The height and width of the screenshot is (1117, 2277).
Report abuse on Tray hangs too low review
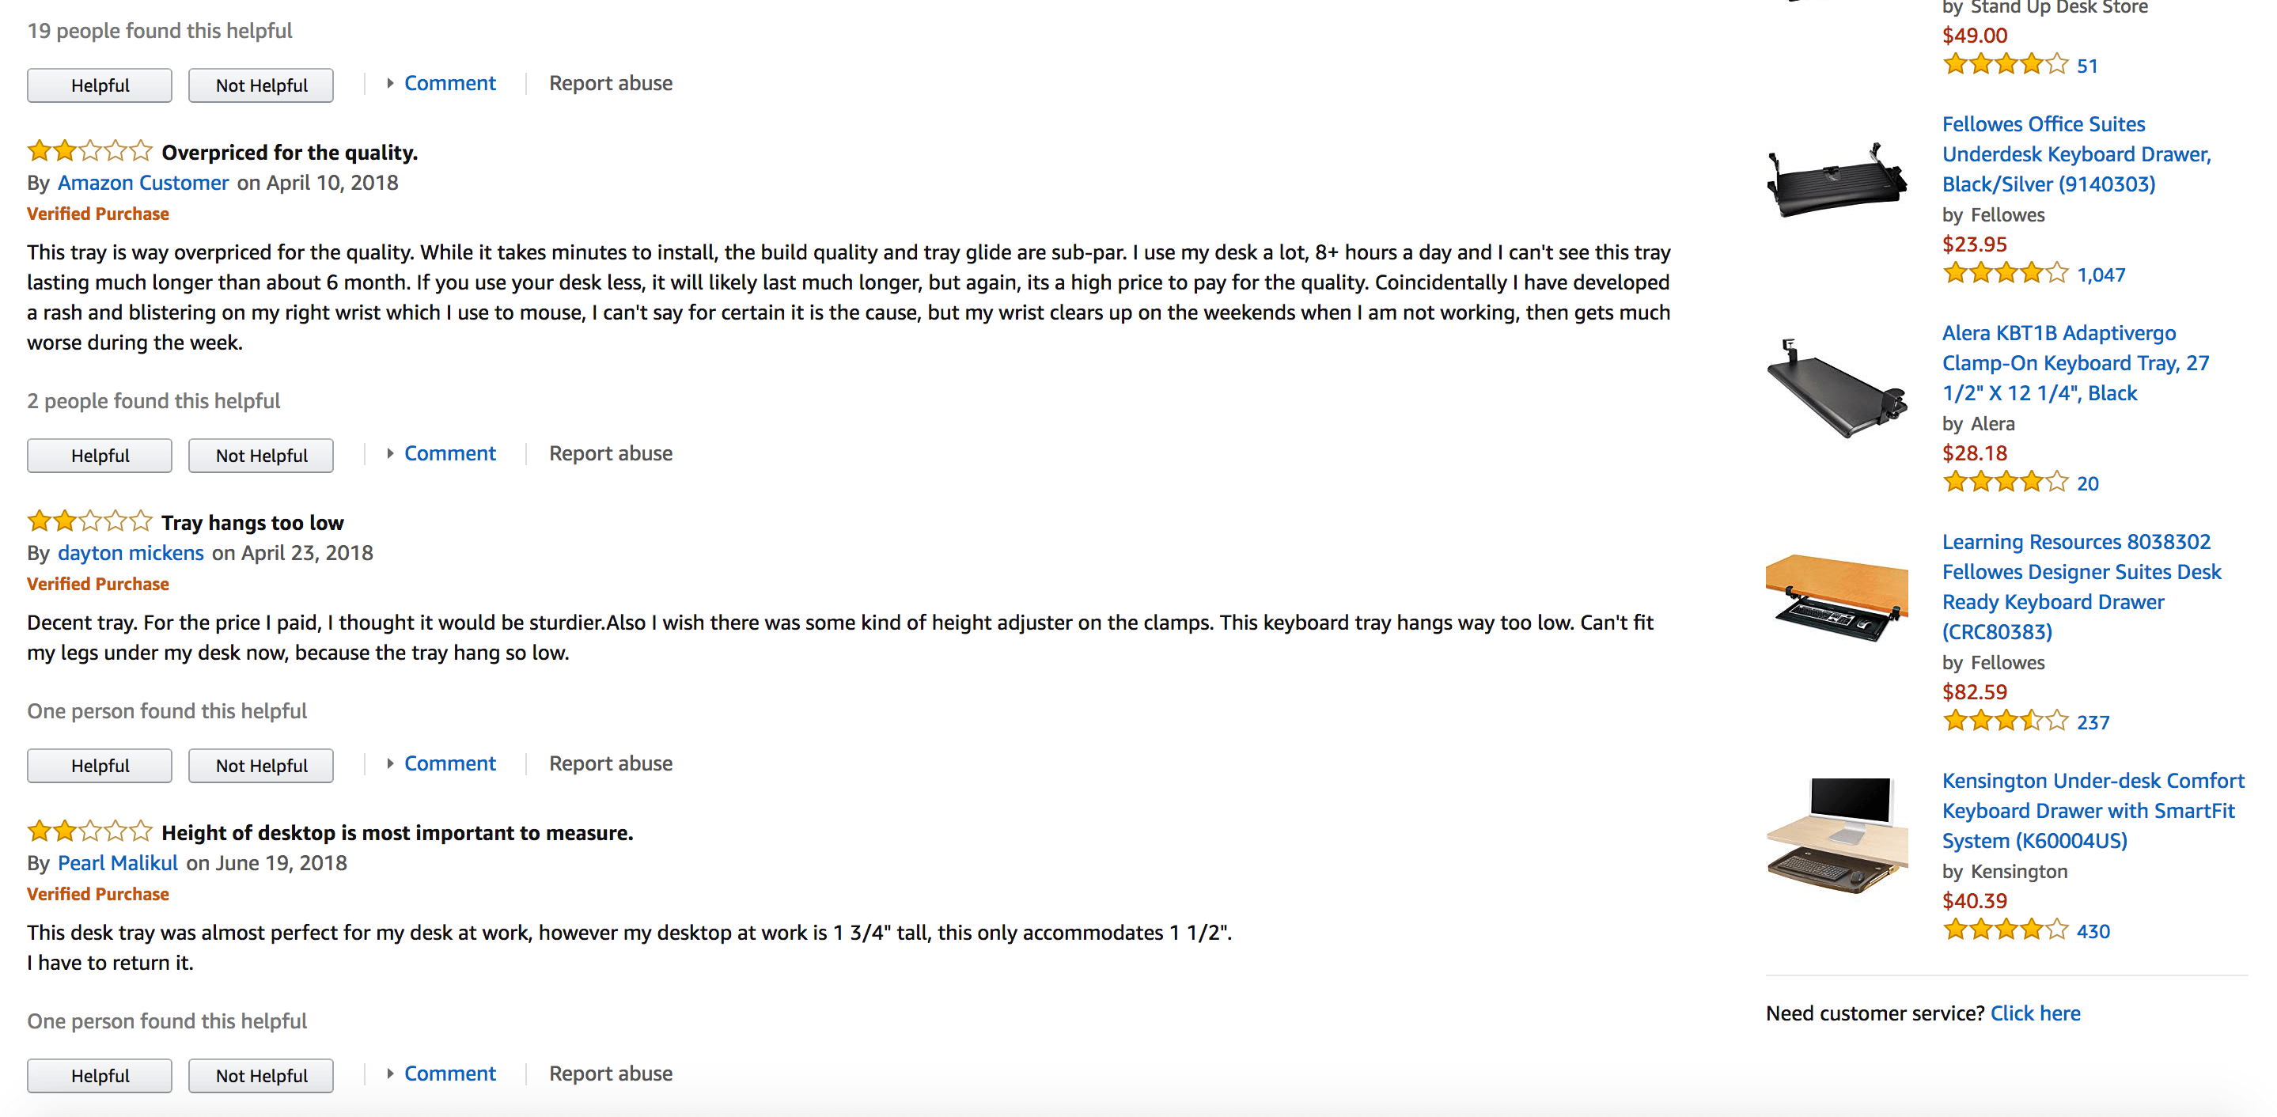(x=611, y=764)
